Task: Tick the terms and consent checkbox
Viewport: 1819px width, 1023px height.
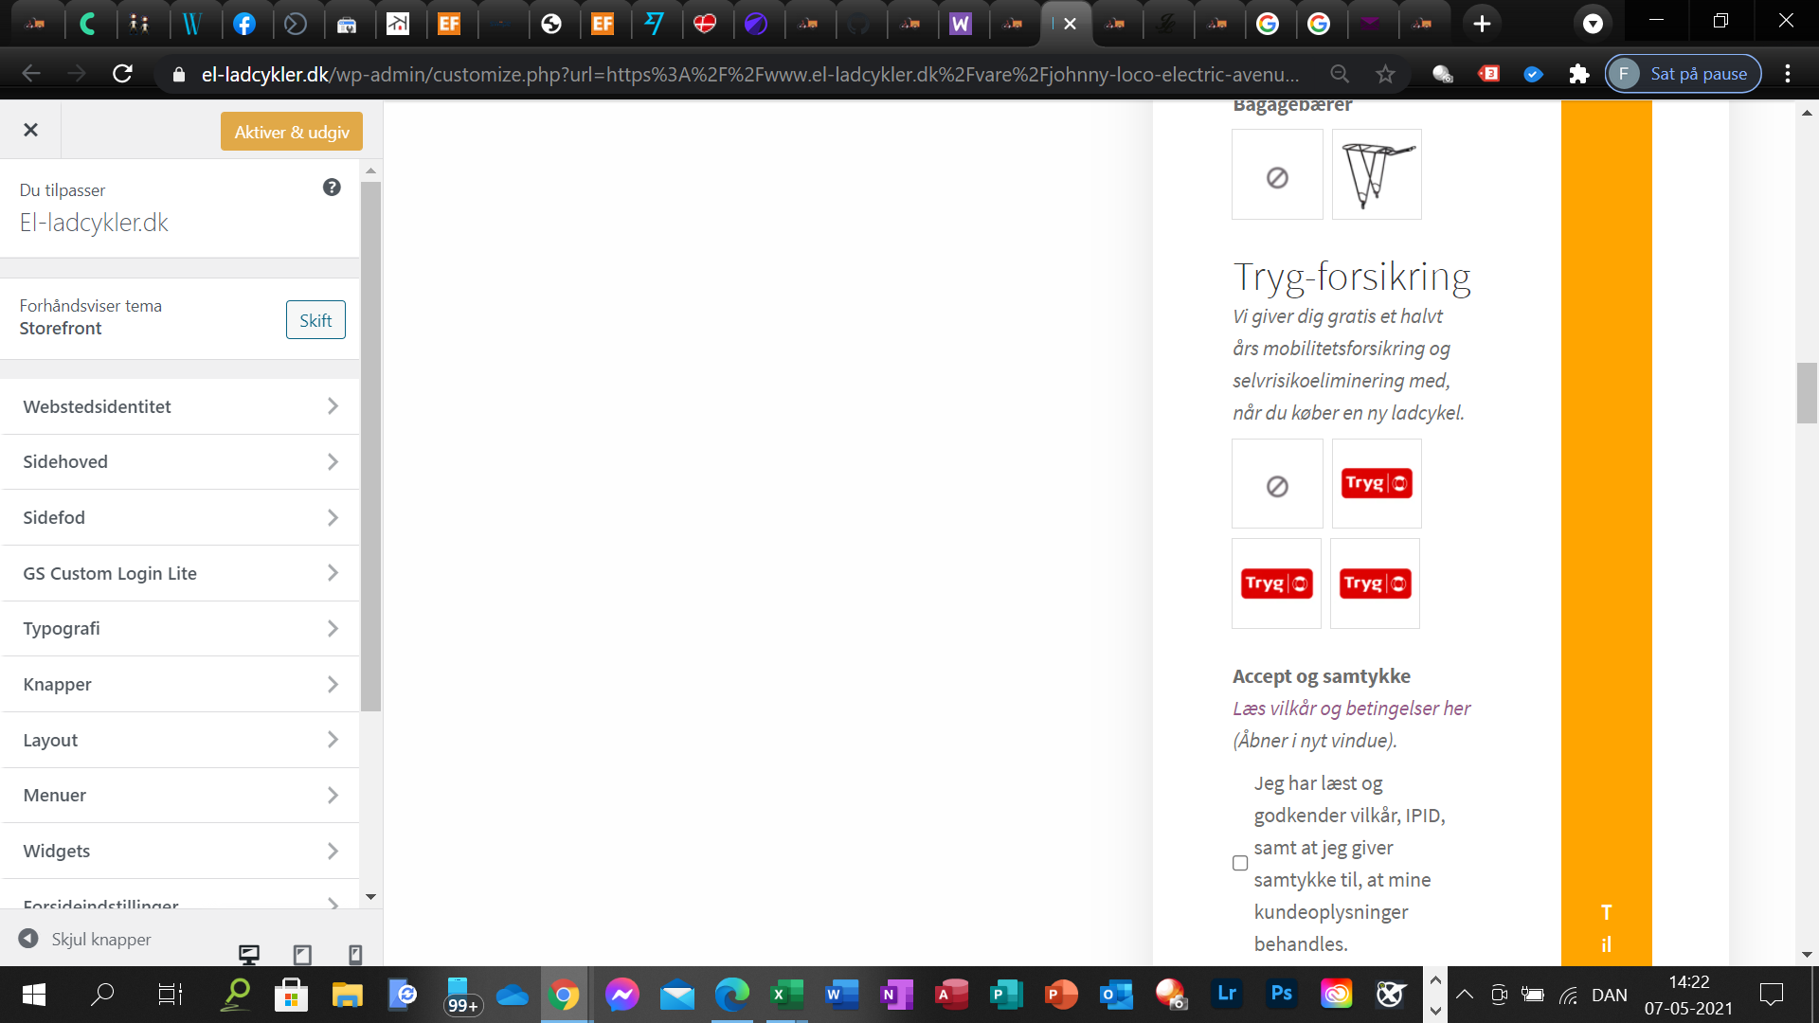Action: click(1240, 863)
